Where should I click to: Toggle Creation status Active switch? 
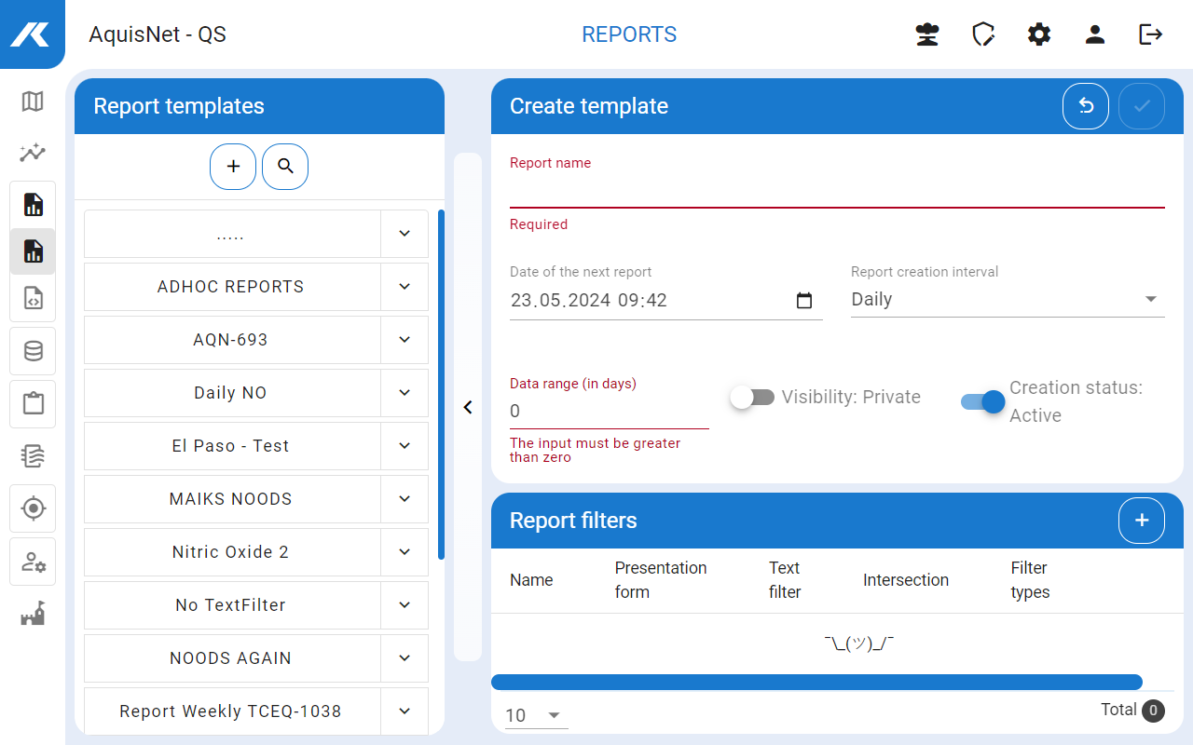(x=983, y=401)
